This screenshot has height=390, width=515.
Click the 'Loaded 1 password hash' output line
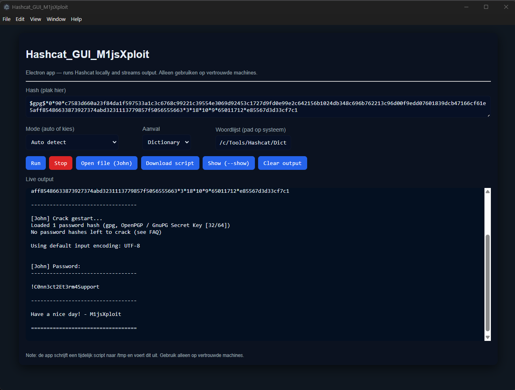tap(131, 225)
